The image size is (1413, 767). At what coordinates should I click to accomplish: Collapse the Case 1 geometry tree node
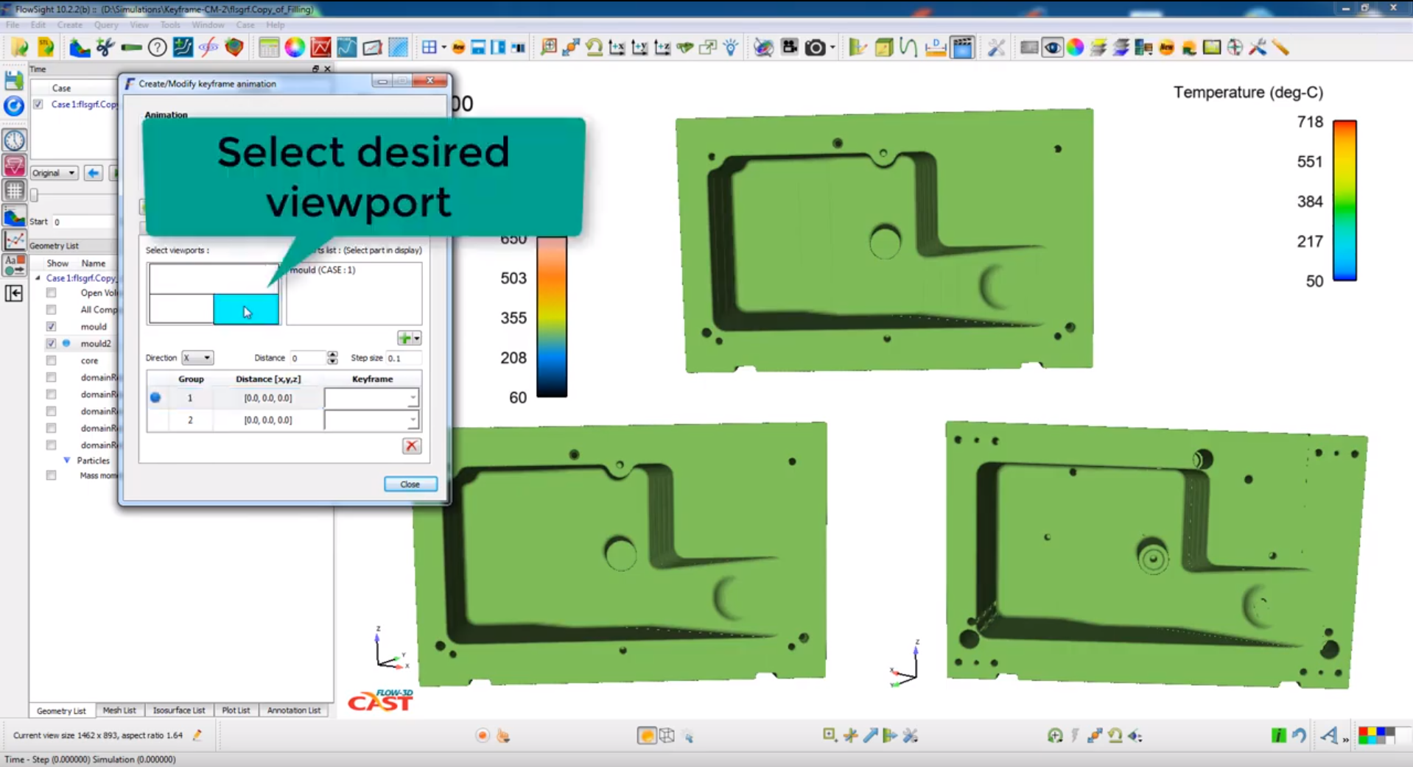click(x=38, y=278)
